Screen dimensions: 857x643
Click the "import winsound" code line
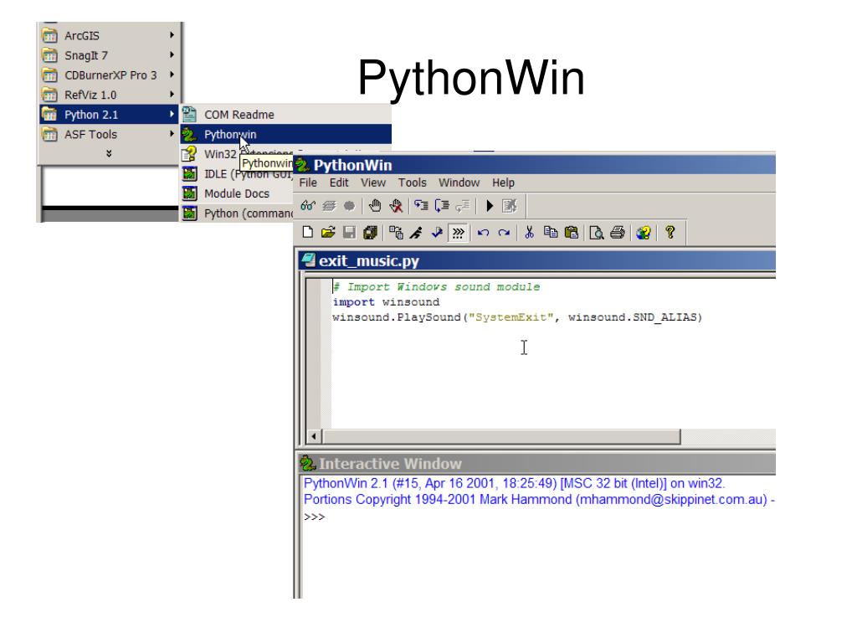coord(386,301)
